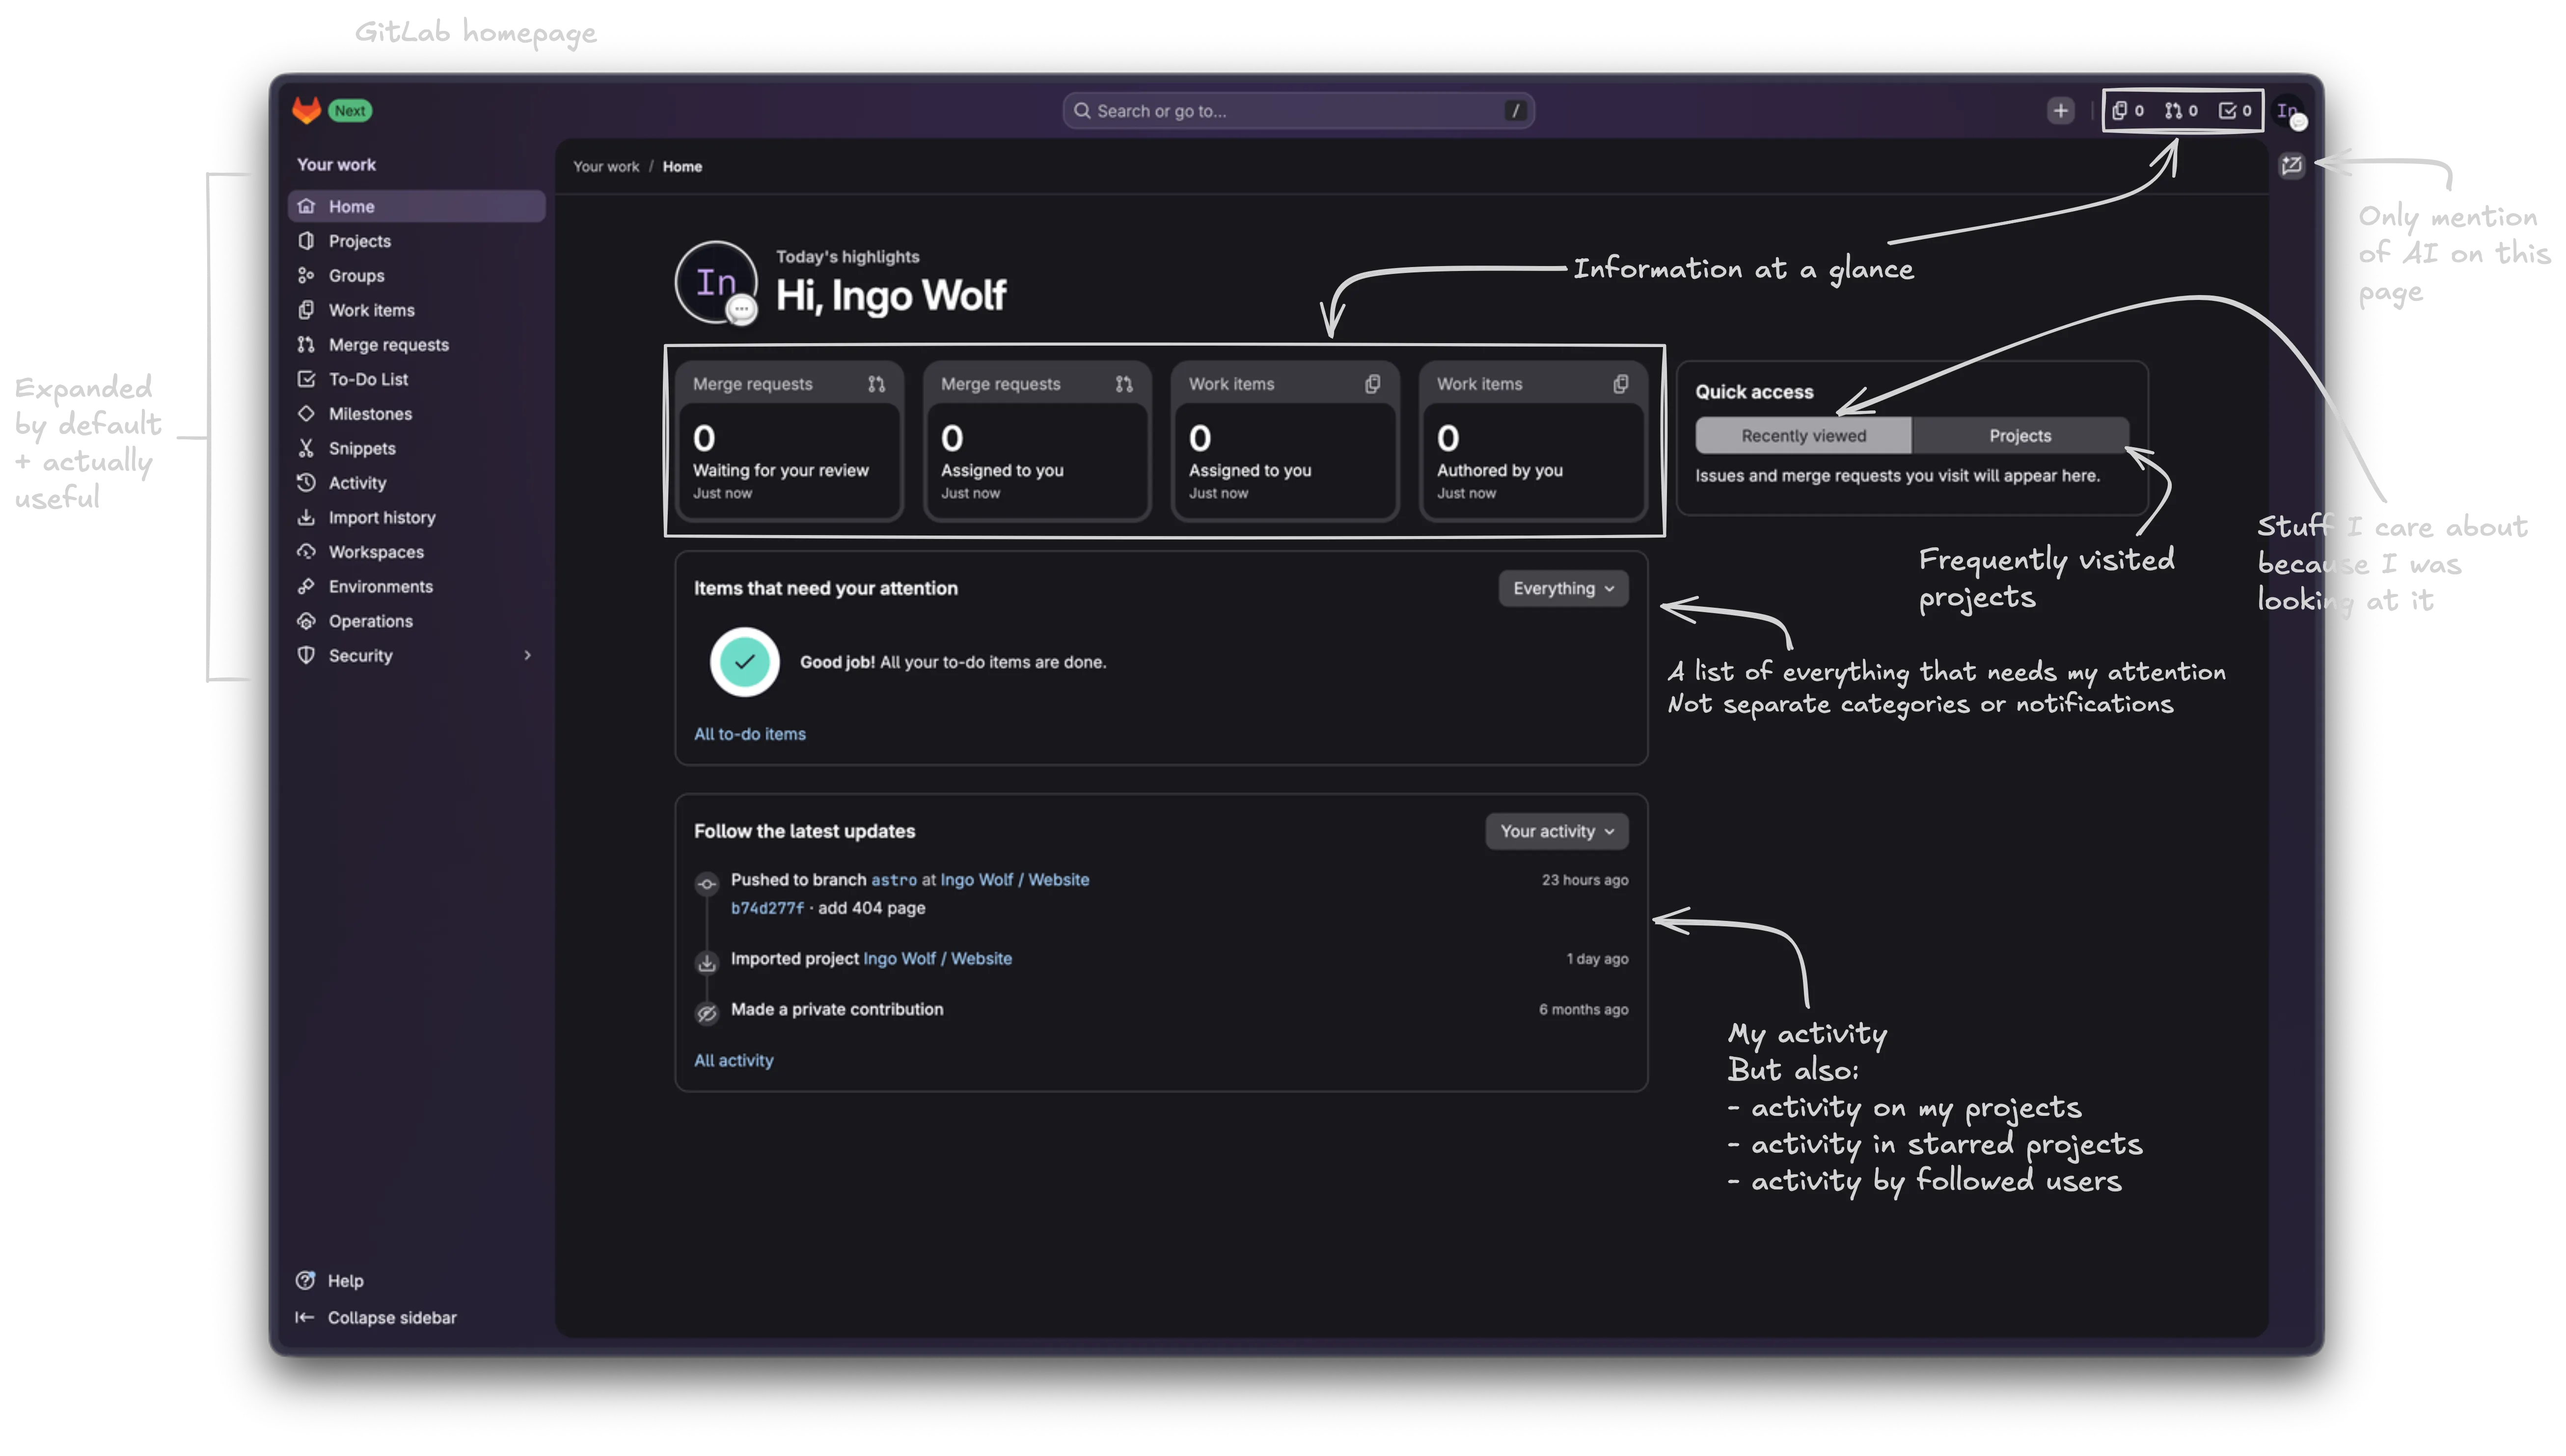Click the Merge requests sidebar icon

[306, 344]
